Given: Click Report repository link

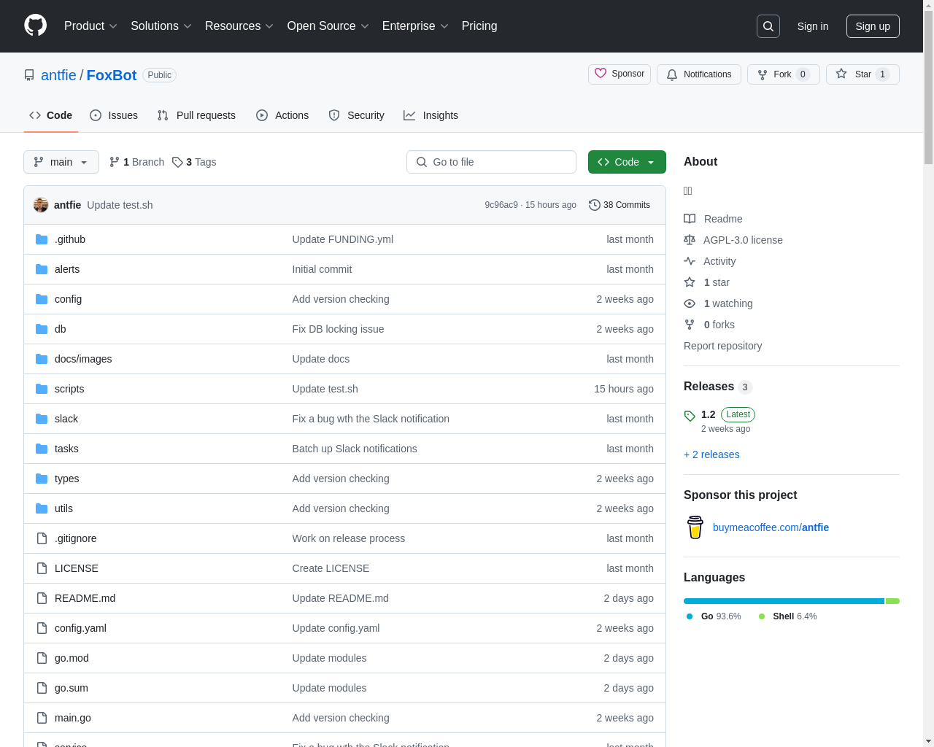Looking at the screenshot, I should click(x=722, y=346).
